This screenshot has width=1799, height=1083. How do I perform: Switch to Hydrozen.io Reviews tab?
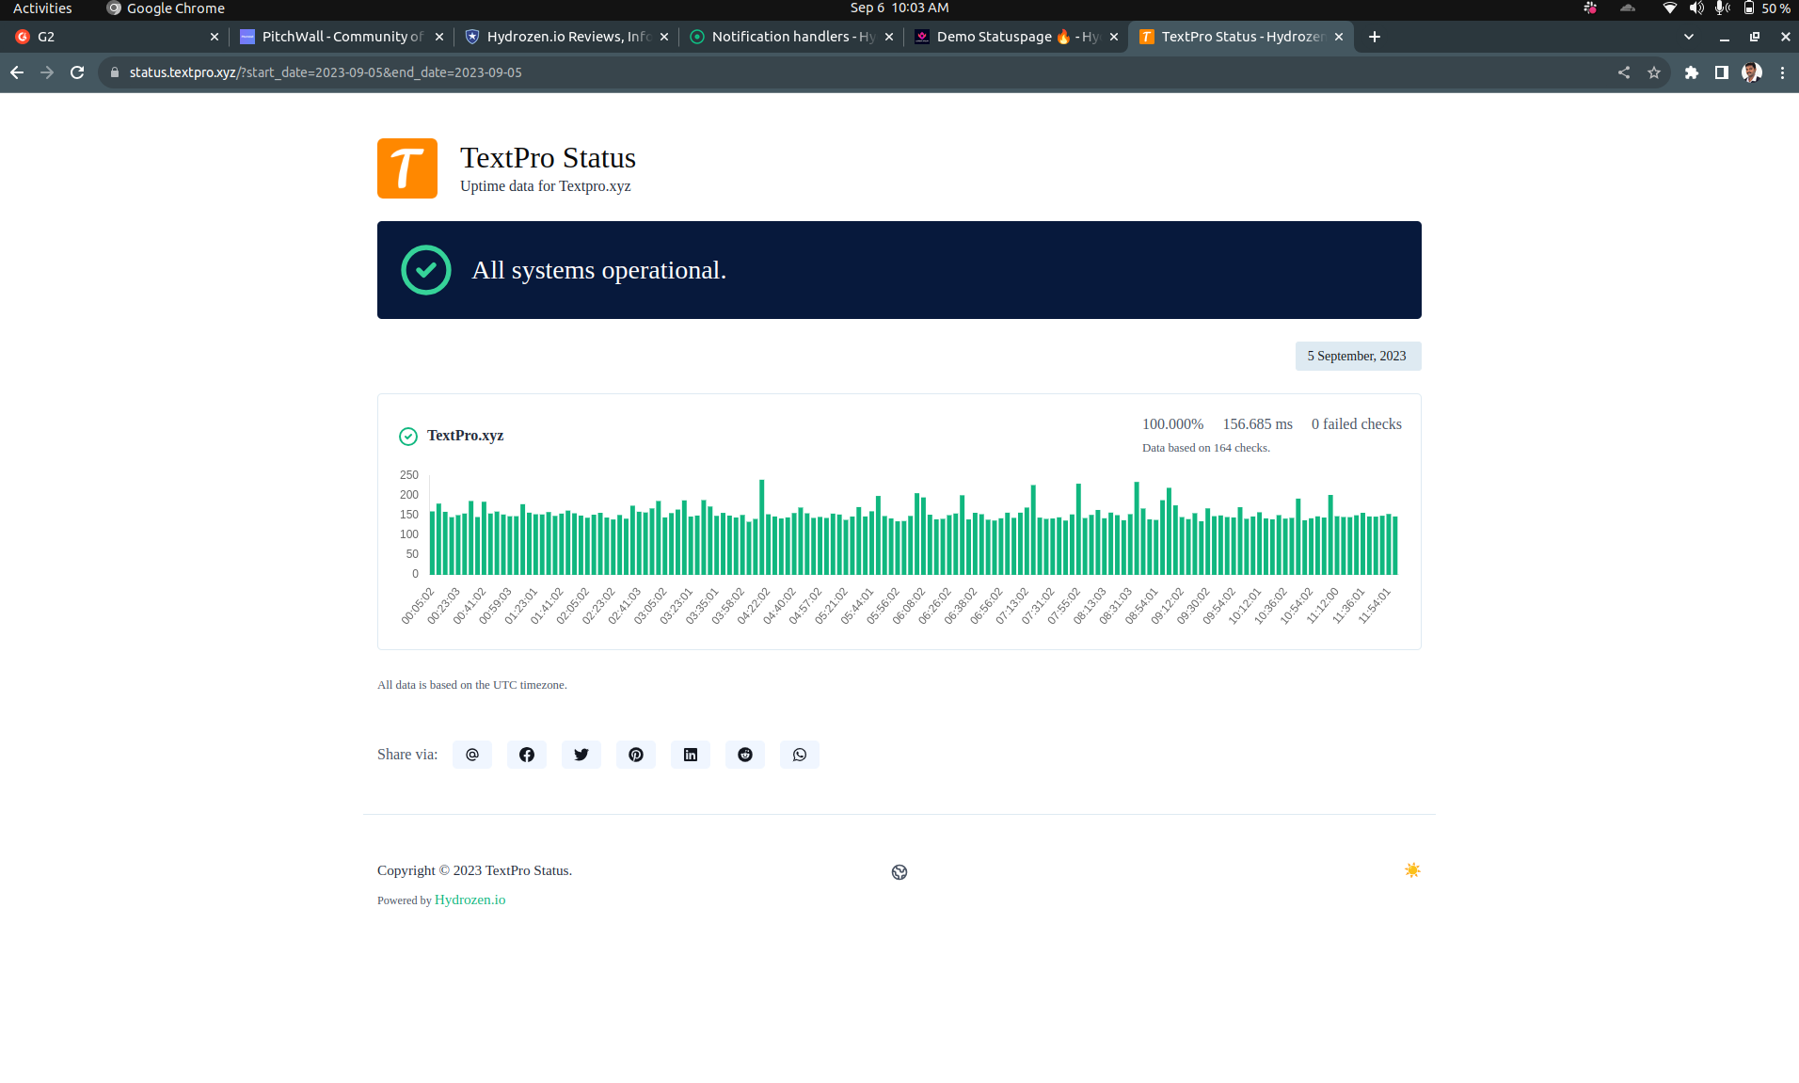[565, 37]
